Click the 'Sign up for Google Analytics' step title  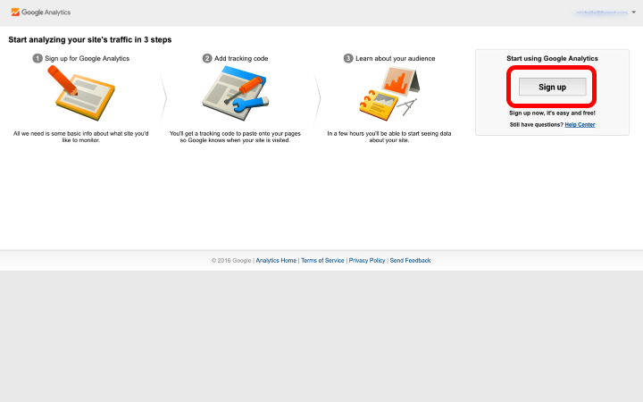point(88,58)
